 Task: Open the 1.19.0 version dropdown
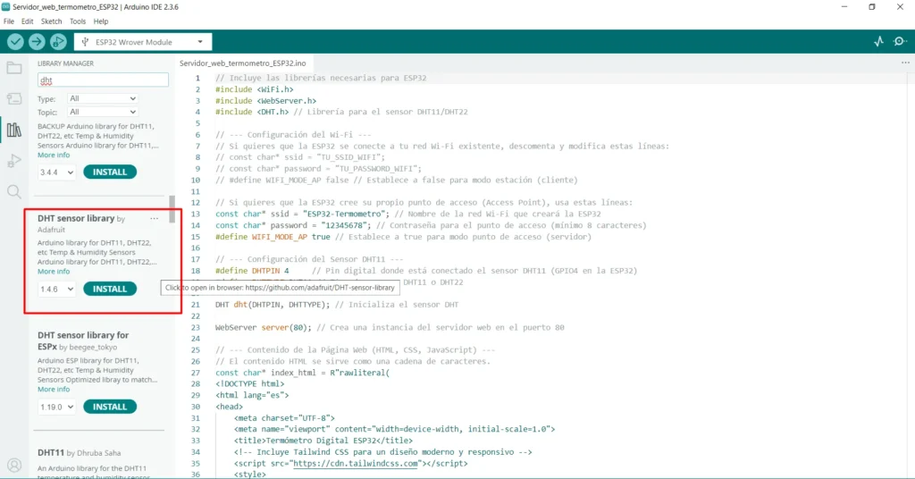(56, 407)
